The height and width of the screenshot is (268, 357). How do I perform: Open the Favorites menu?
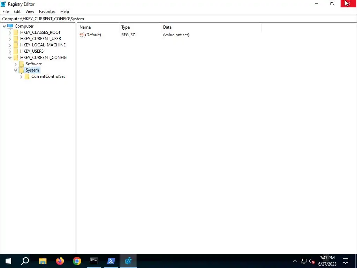coord(47,12)
